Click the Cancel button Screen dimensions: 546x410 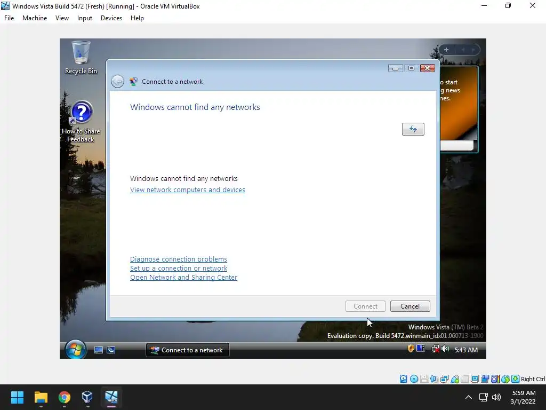410,306
